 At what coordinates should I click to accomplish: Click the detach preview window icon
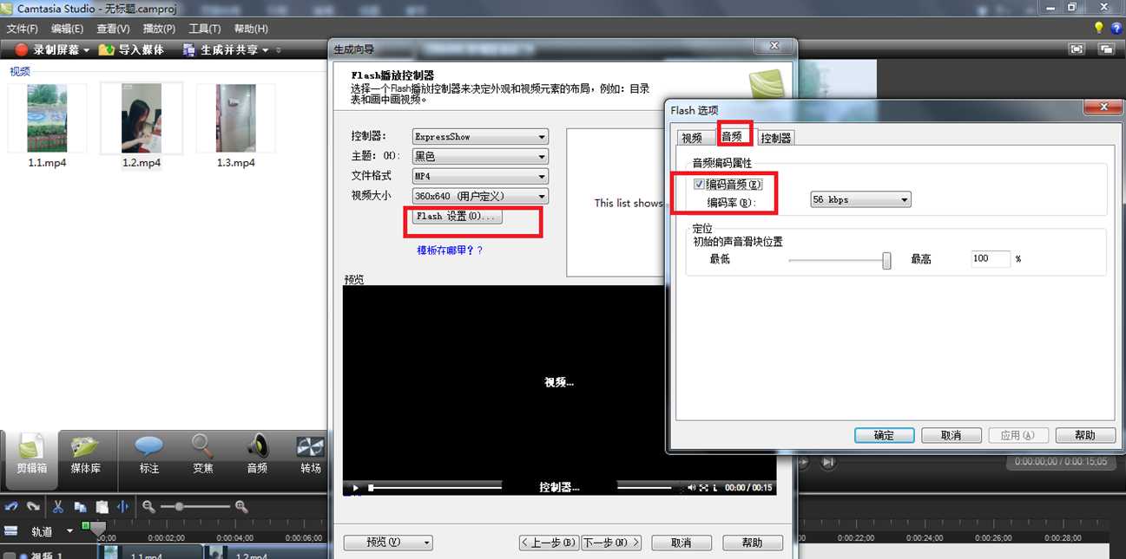(x=1106, y=49)
